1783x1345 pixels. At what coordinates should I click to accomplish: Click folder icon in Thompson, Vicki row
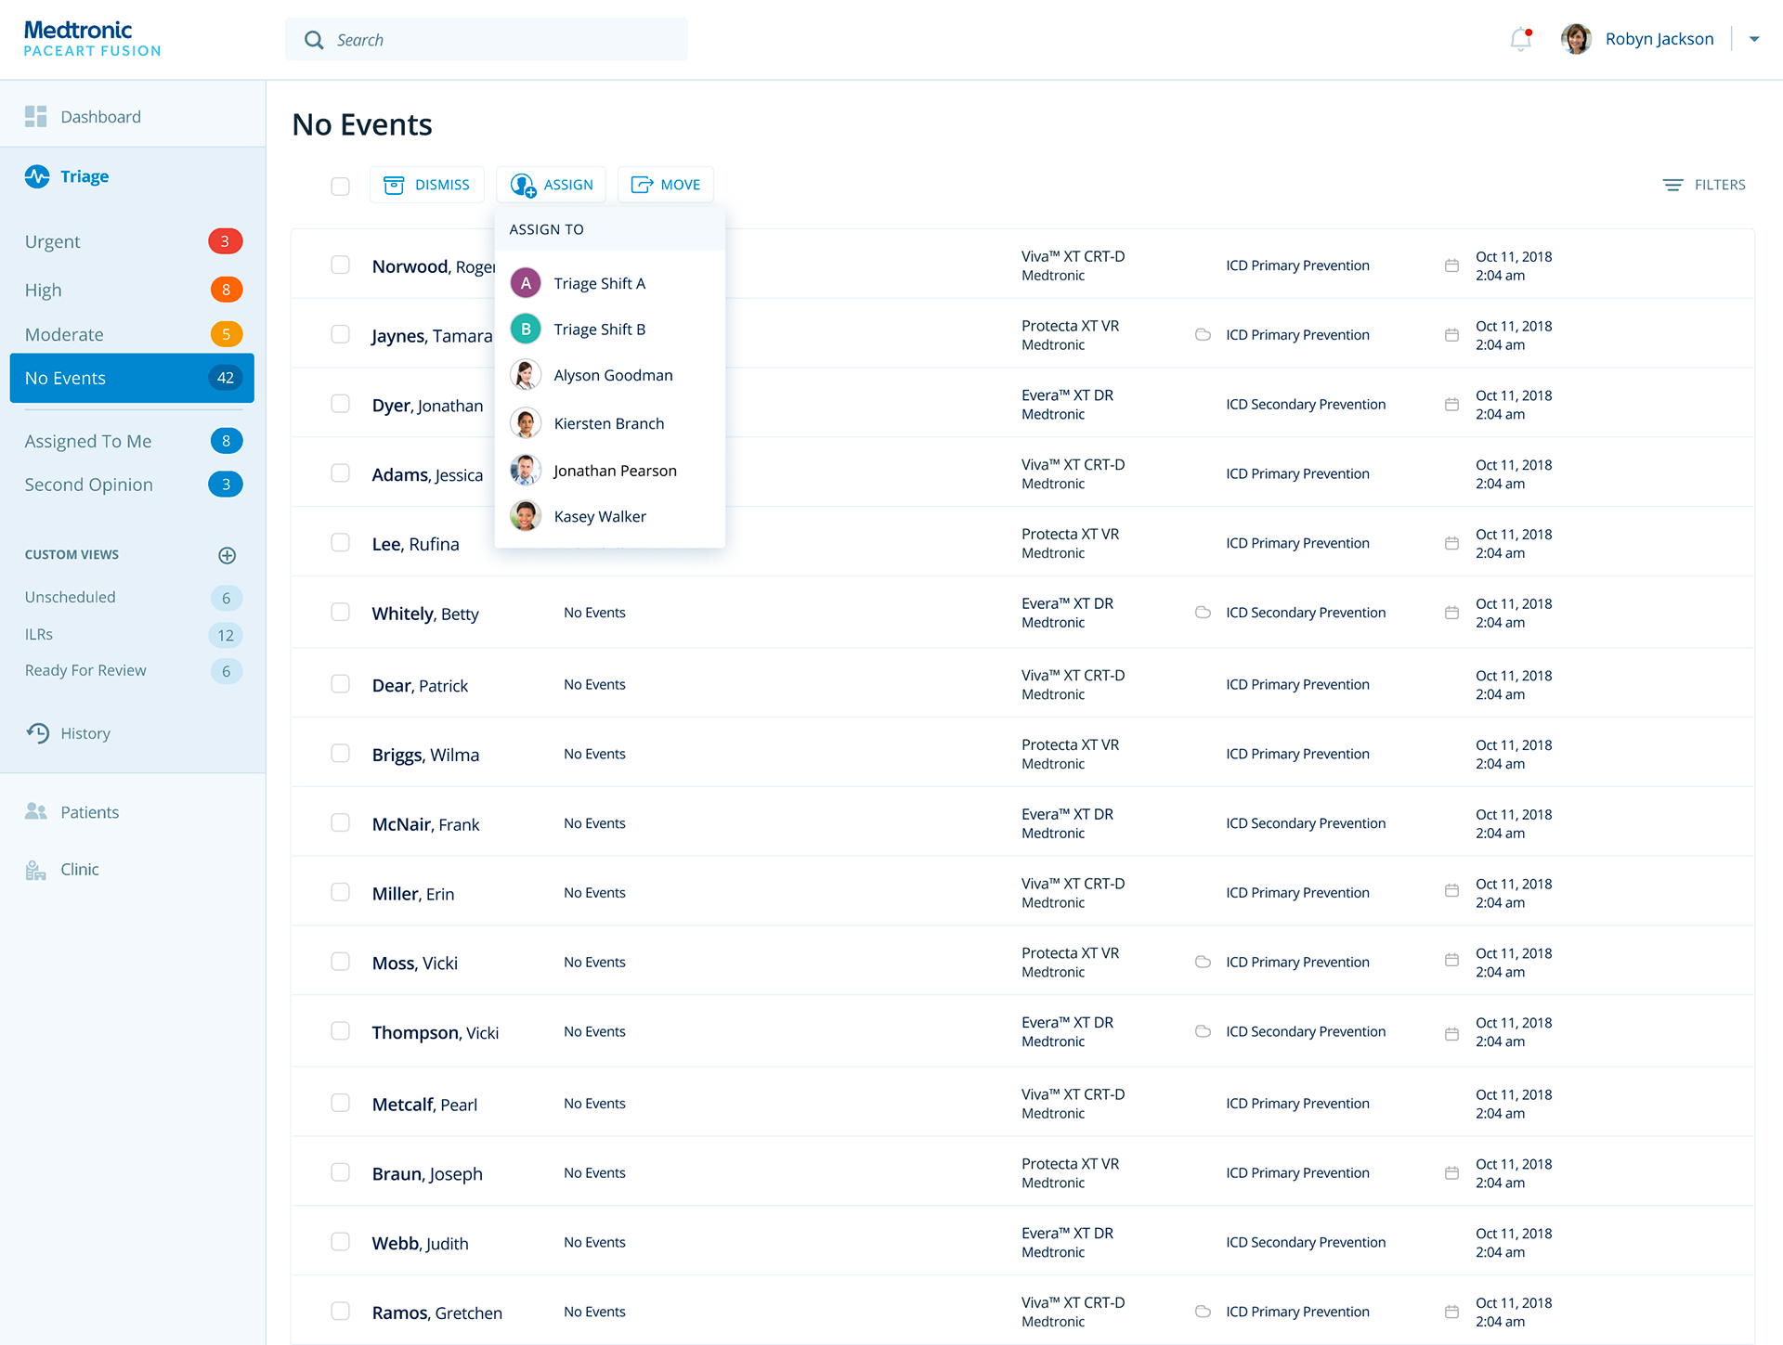pyautogui.click(x=1203, y=1031)
